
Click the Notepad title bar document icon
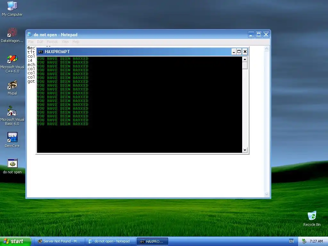tap(29, 35)
